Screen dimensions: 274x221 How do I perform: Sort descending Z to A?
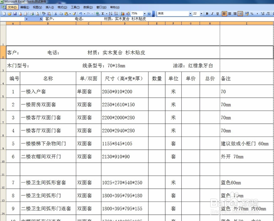116,14
